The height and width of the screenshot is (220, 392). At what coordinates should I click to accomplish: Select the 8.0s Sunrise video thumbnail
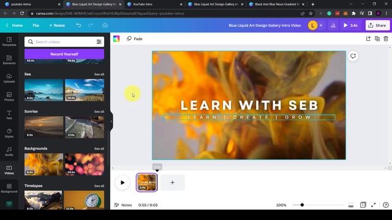pyautogui.click(x=43, y=127)
